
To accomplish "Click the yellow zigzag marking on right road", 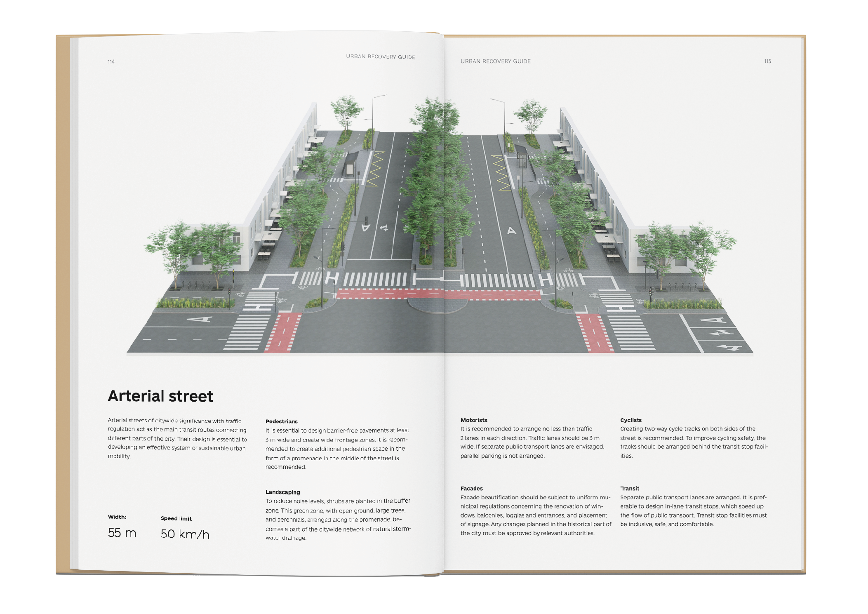I will point(501,172).
